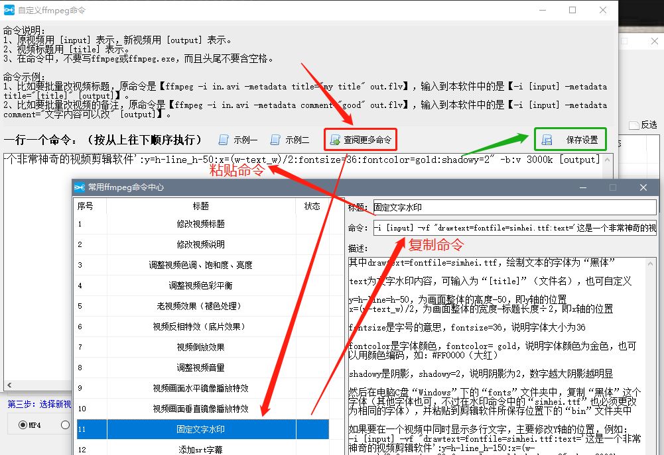
Task: Click the 示例一 scroll icon
Action: (x=224, y=140)
